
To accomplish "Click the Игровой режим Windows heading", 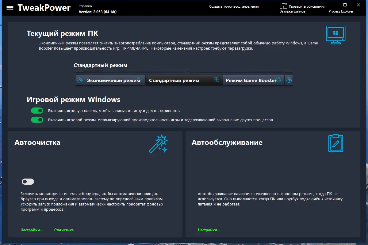I will 74,100.
